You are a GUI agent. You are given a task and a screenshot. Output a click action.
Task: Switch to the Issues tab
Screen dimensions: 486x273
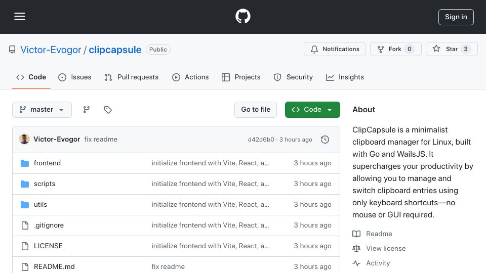75,77
